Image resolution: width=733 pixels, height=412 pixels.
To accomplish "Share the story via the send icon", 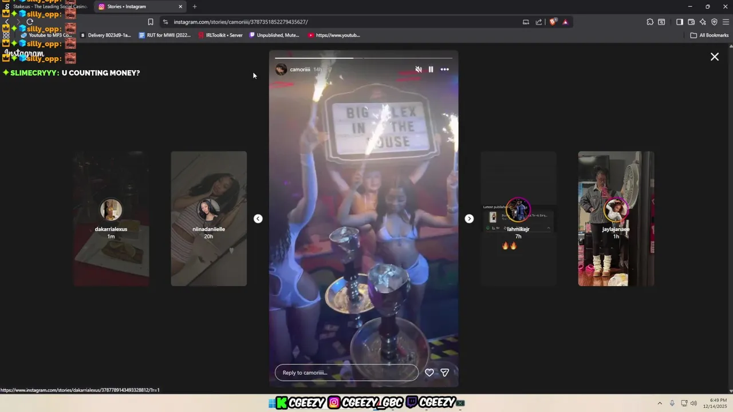I will point(444,373).
